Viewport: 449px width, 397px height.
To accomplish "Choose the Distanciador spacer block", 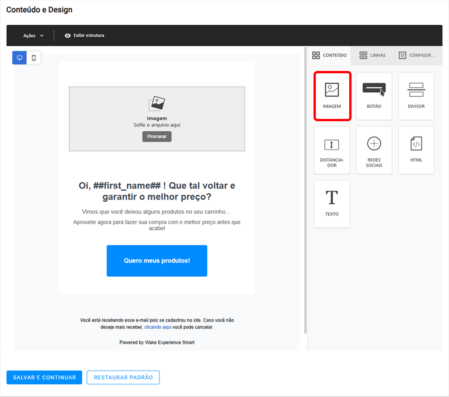I will point(332,150).
